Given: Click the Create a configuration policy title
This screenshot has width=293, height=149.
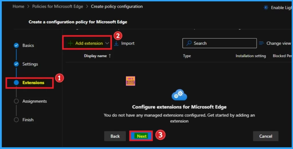Looking at the screenshot, I should point(78,22).
